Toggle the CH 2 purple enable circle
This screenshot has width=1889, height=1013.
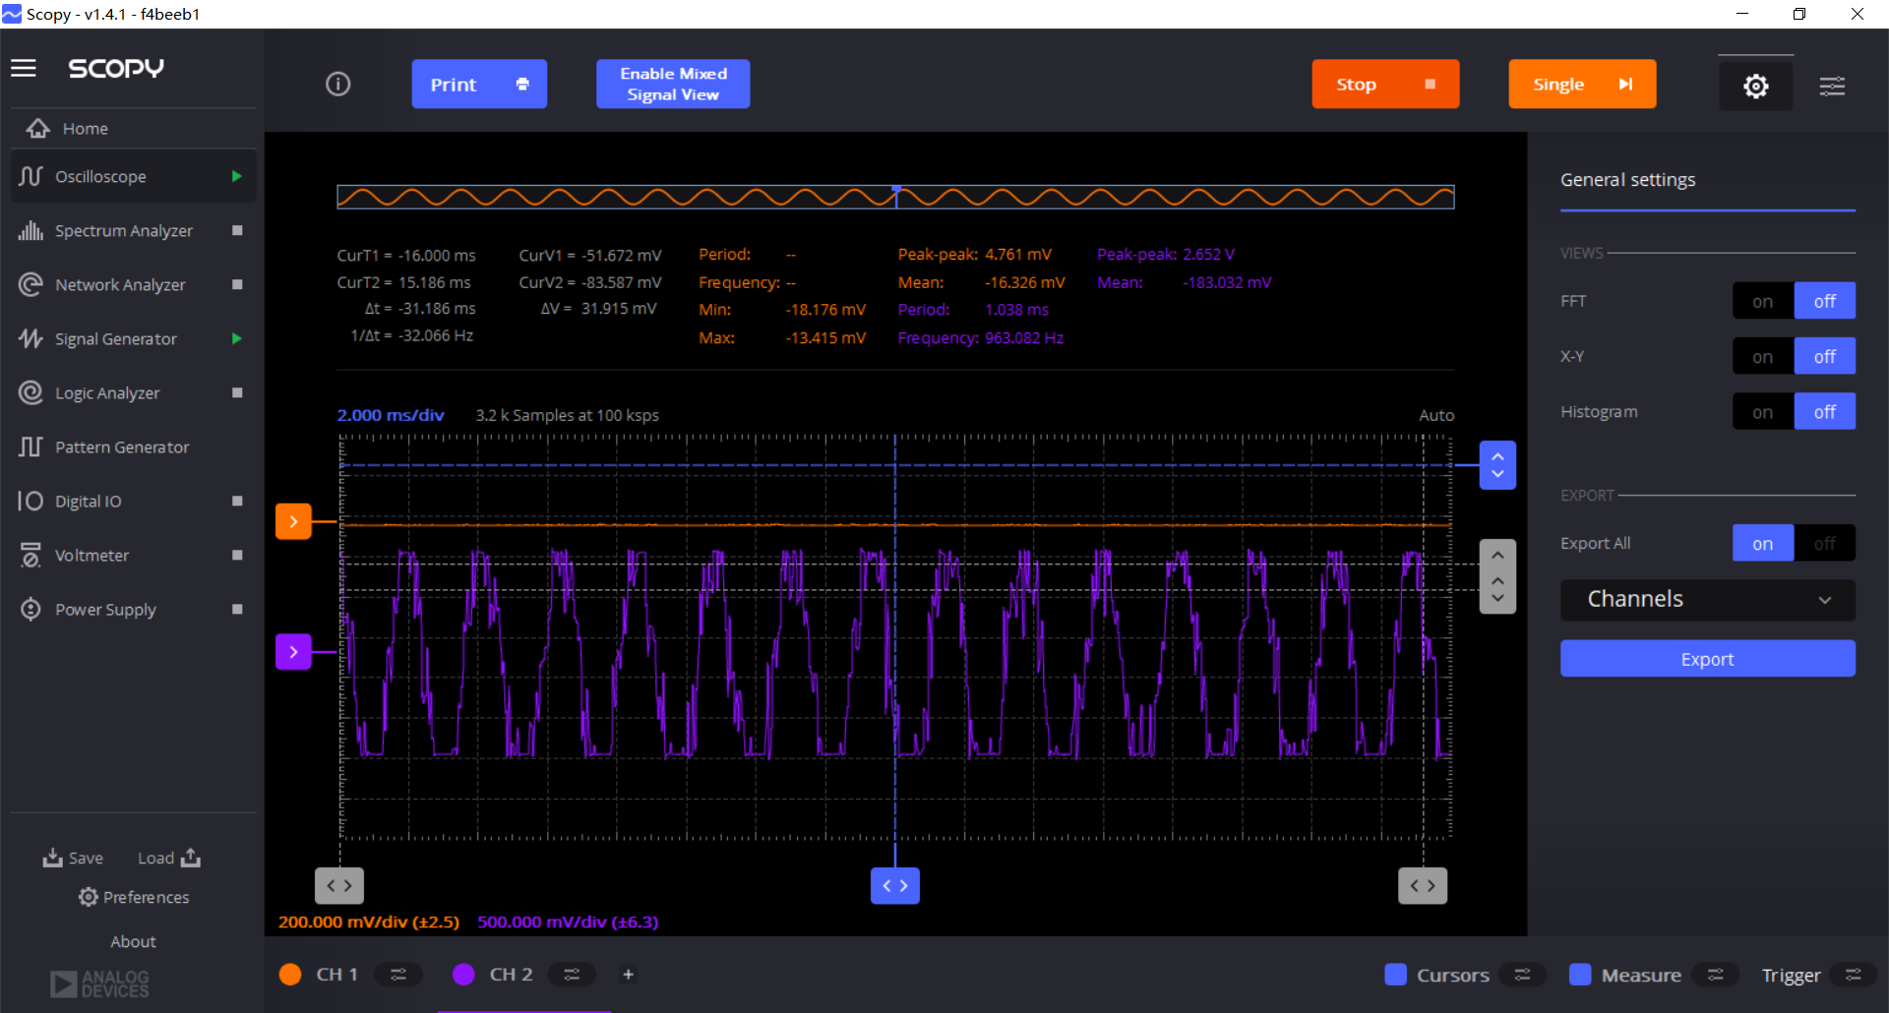(x=463, y=974)
